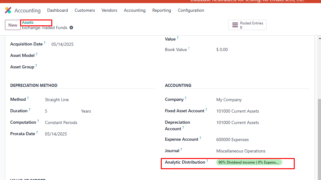Open the Dashboard menu
The width and height of the screenshot is (321, 180).
58,10
